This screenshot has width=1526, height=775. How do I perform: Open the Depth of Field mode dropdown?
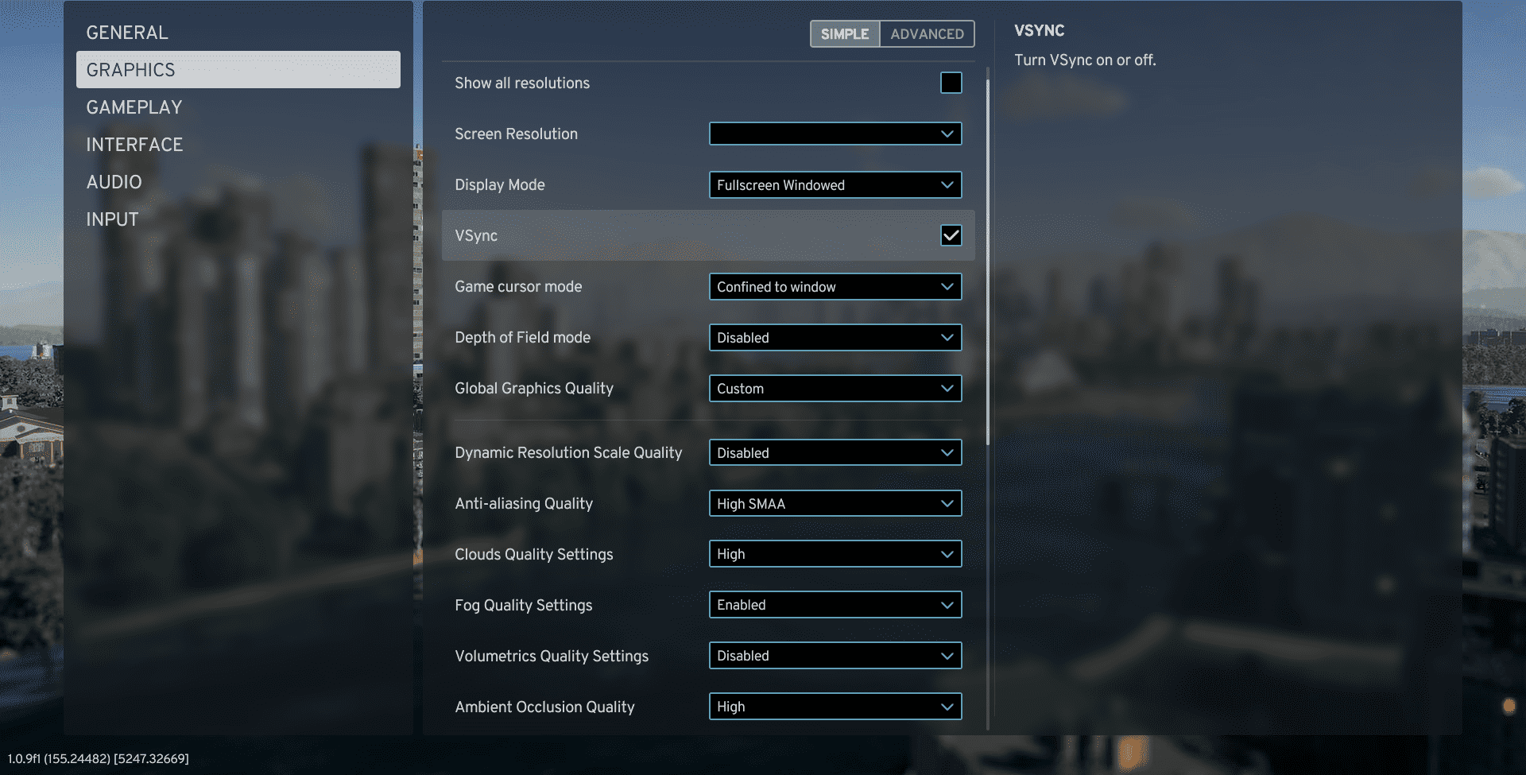point(835,338)
